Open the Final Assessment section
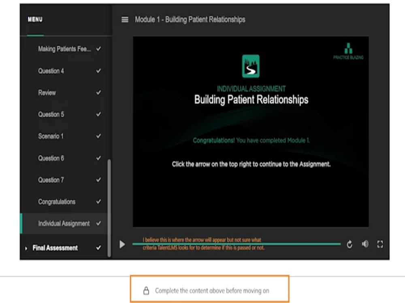 pos(55,248)
